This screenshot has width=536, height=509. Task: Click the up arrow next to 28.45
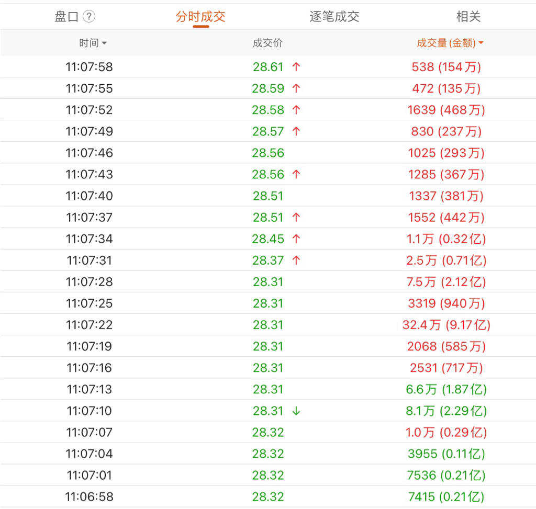[x=296, y=239]
